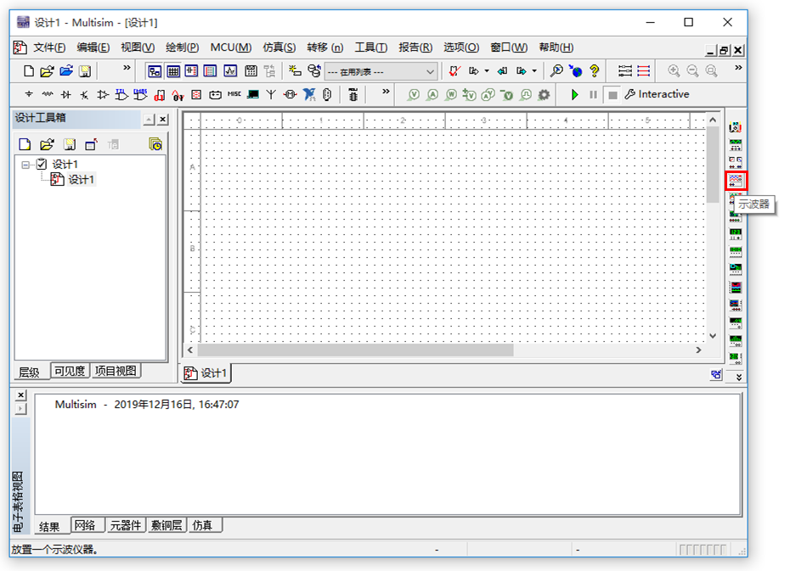Image resolution: width=790 pixels, height=571 pixels.
Task: Open Multisim help question mark
Action: pos(595,71)
